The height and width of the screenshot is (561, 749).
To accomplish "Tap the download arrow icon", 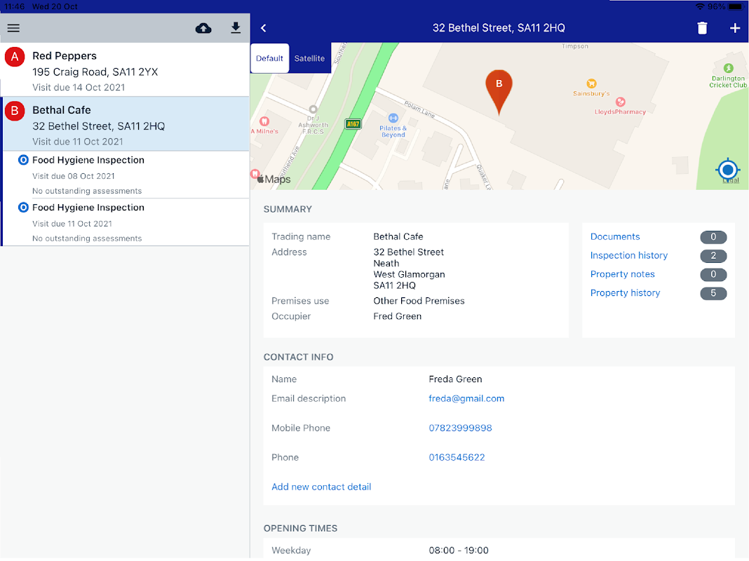I will coord(236,28).
